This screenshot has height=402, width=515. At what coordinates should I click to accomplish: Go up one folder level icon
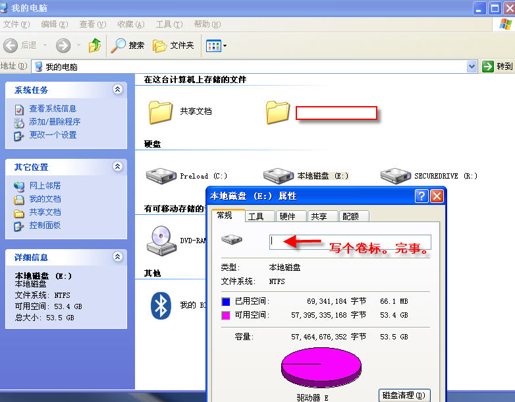point(95,45)
